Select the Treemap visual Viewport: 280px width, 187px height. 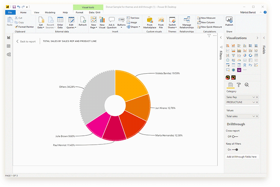coord(256,55)
